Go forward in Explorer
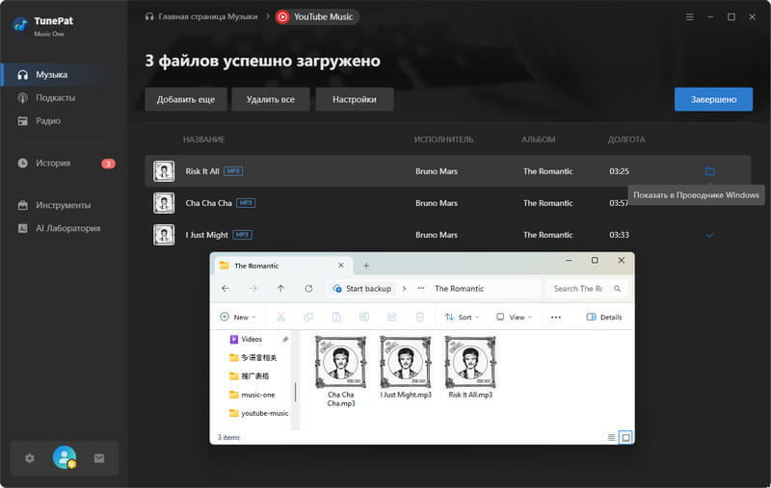The image size is (771, 488). [x=253, y=288]
